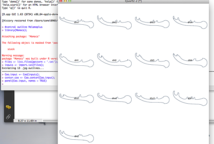Open the comments panel in the PDF viewer
Image resolution: width=214 pixels, height=144 pixels.
(8, 107)
